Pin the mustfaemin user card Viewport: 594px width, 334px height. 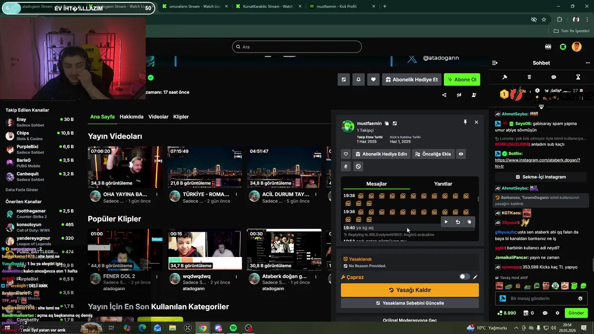pos(465,122)
